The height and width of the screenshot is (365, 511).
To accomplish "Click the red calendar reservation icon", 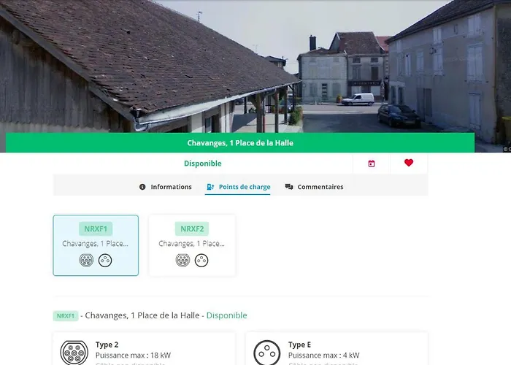I will tap(371, 164).
